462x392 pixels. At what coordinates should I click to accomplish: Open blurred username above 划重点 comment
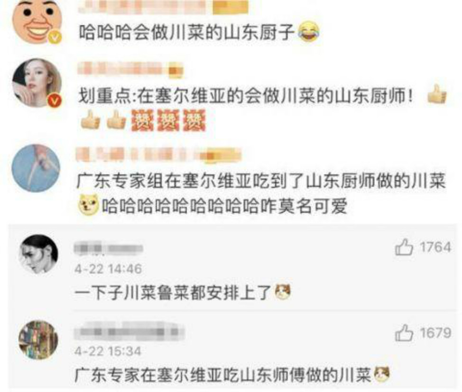tap(130, 70)
